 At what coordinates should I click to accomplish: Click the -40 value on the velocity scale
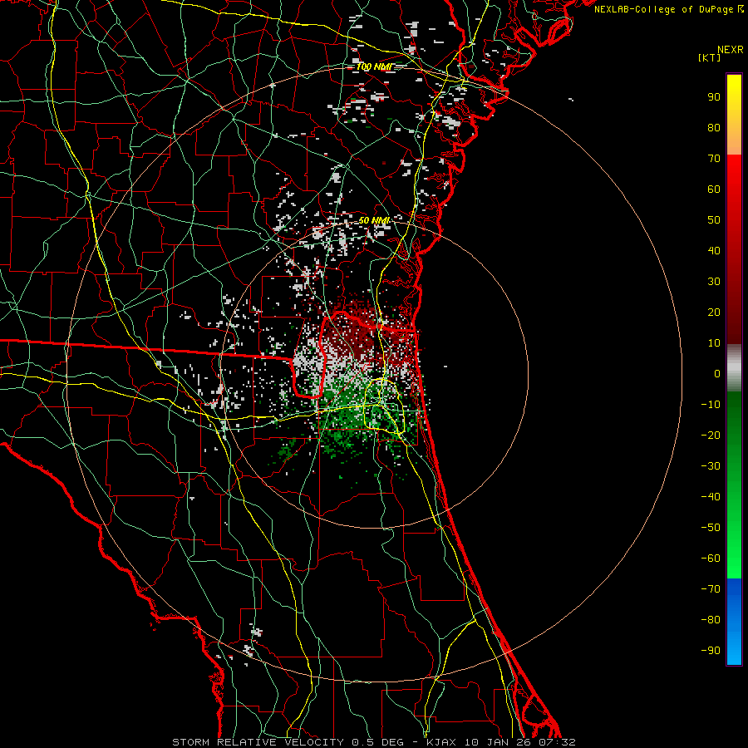(711, 497)
